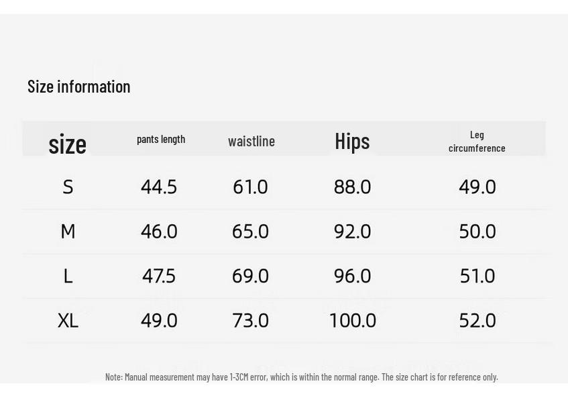Select the M size row label
The height and width of the screenshot is (398, 568).
click(68, 232)
